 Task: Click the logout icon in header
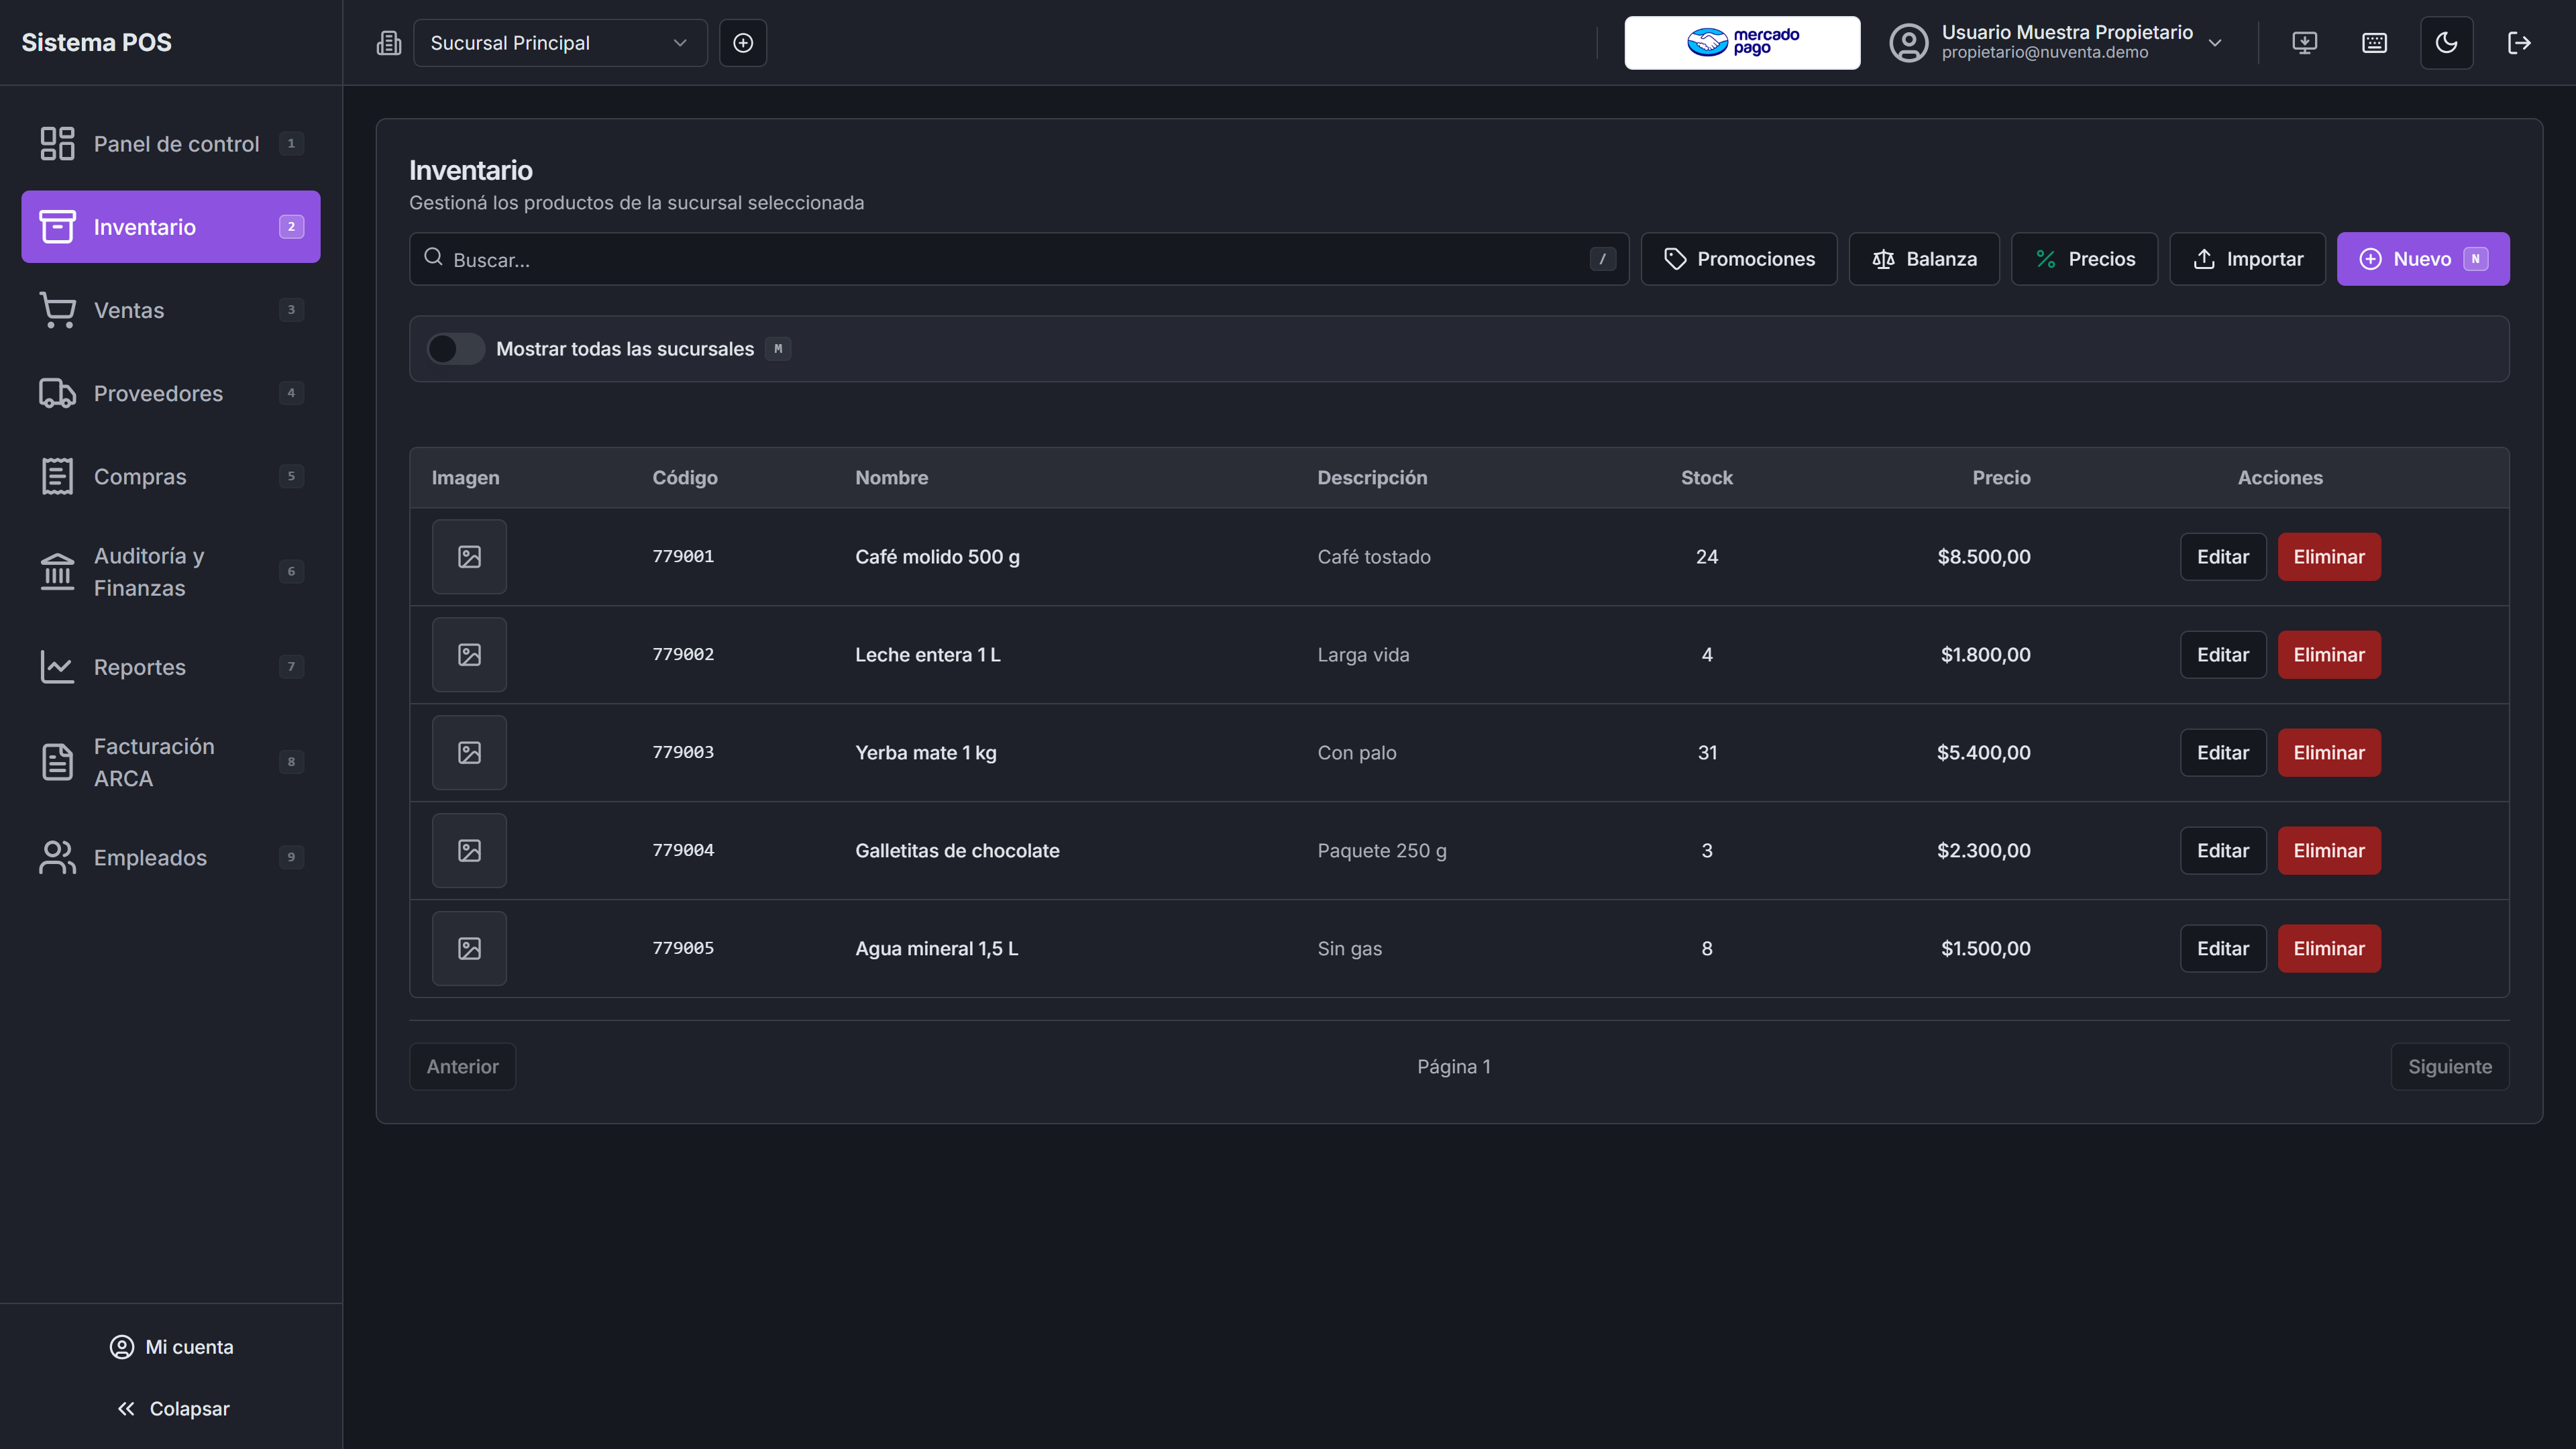[2519, 43]
